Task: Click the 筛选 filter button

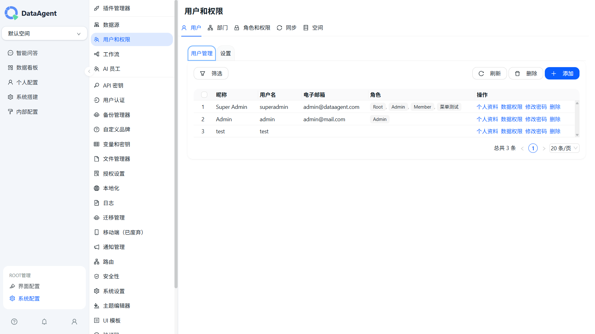Action: coord(211,74)
